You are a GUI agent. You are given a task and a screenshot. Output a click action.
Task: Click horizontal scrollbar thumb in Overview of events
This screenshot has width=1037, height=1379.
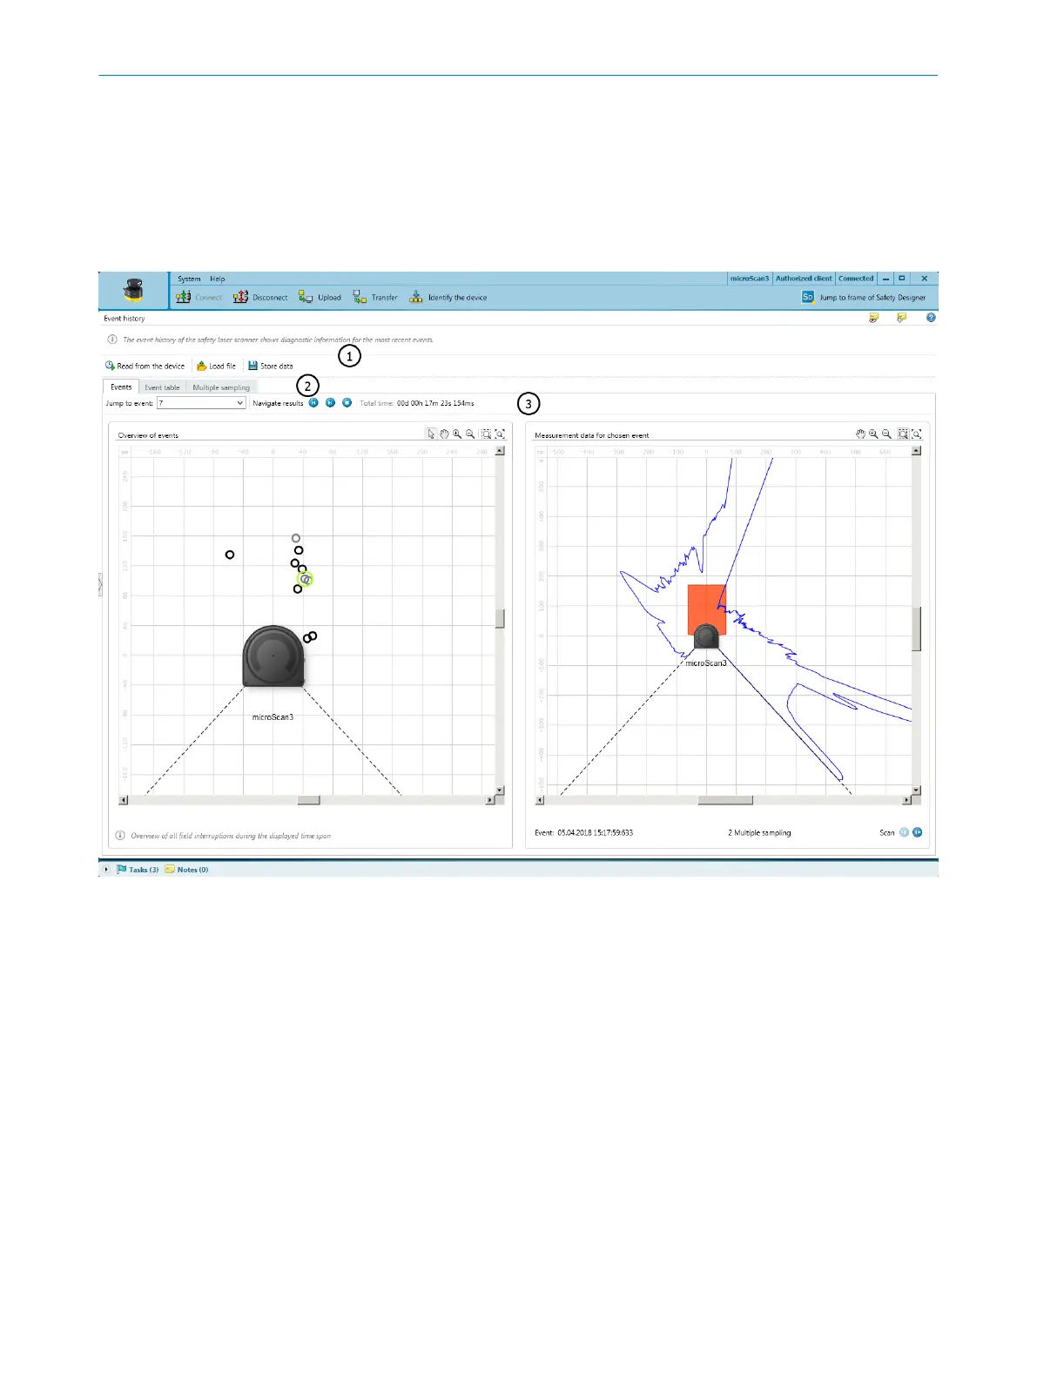[x=308, y=800]
